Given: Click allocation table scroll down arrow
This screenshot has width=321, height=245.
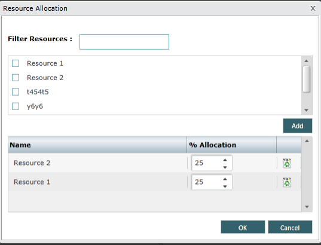Looking at the screenshot, I should coord(307,207).
